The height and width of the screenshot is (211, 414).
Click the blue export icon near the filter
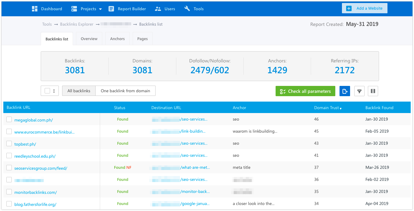345,91
